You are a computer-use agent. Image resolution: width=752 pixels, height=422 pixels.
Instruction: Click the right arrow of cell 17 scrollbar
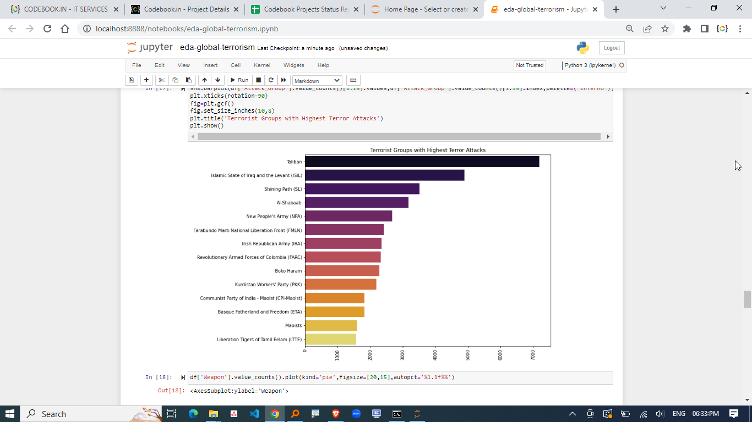coord(608,136)
